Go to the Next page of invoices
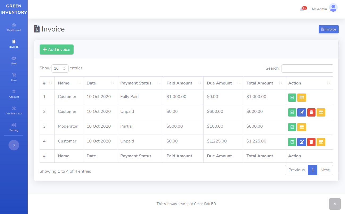The image size is (345, 214). (x=325, y=170)
